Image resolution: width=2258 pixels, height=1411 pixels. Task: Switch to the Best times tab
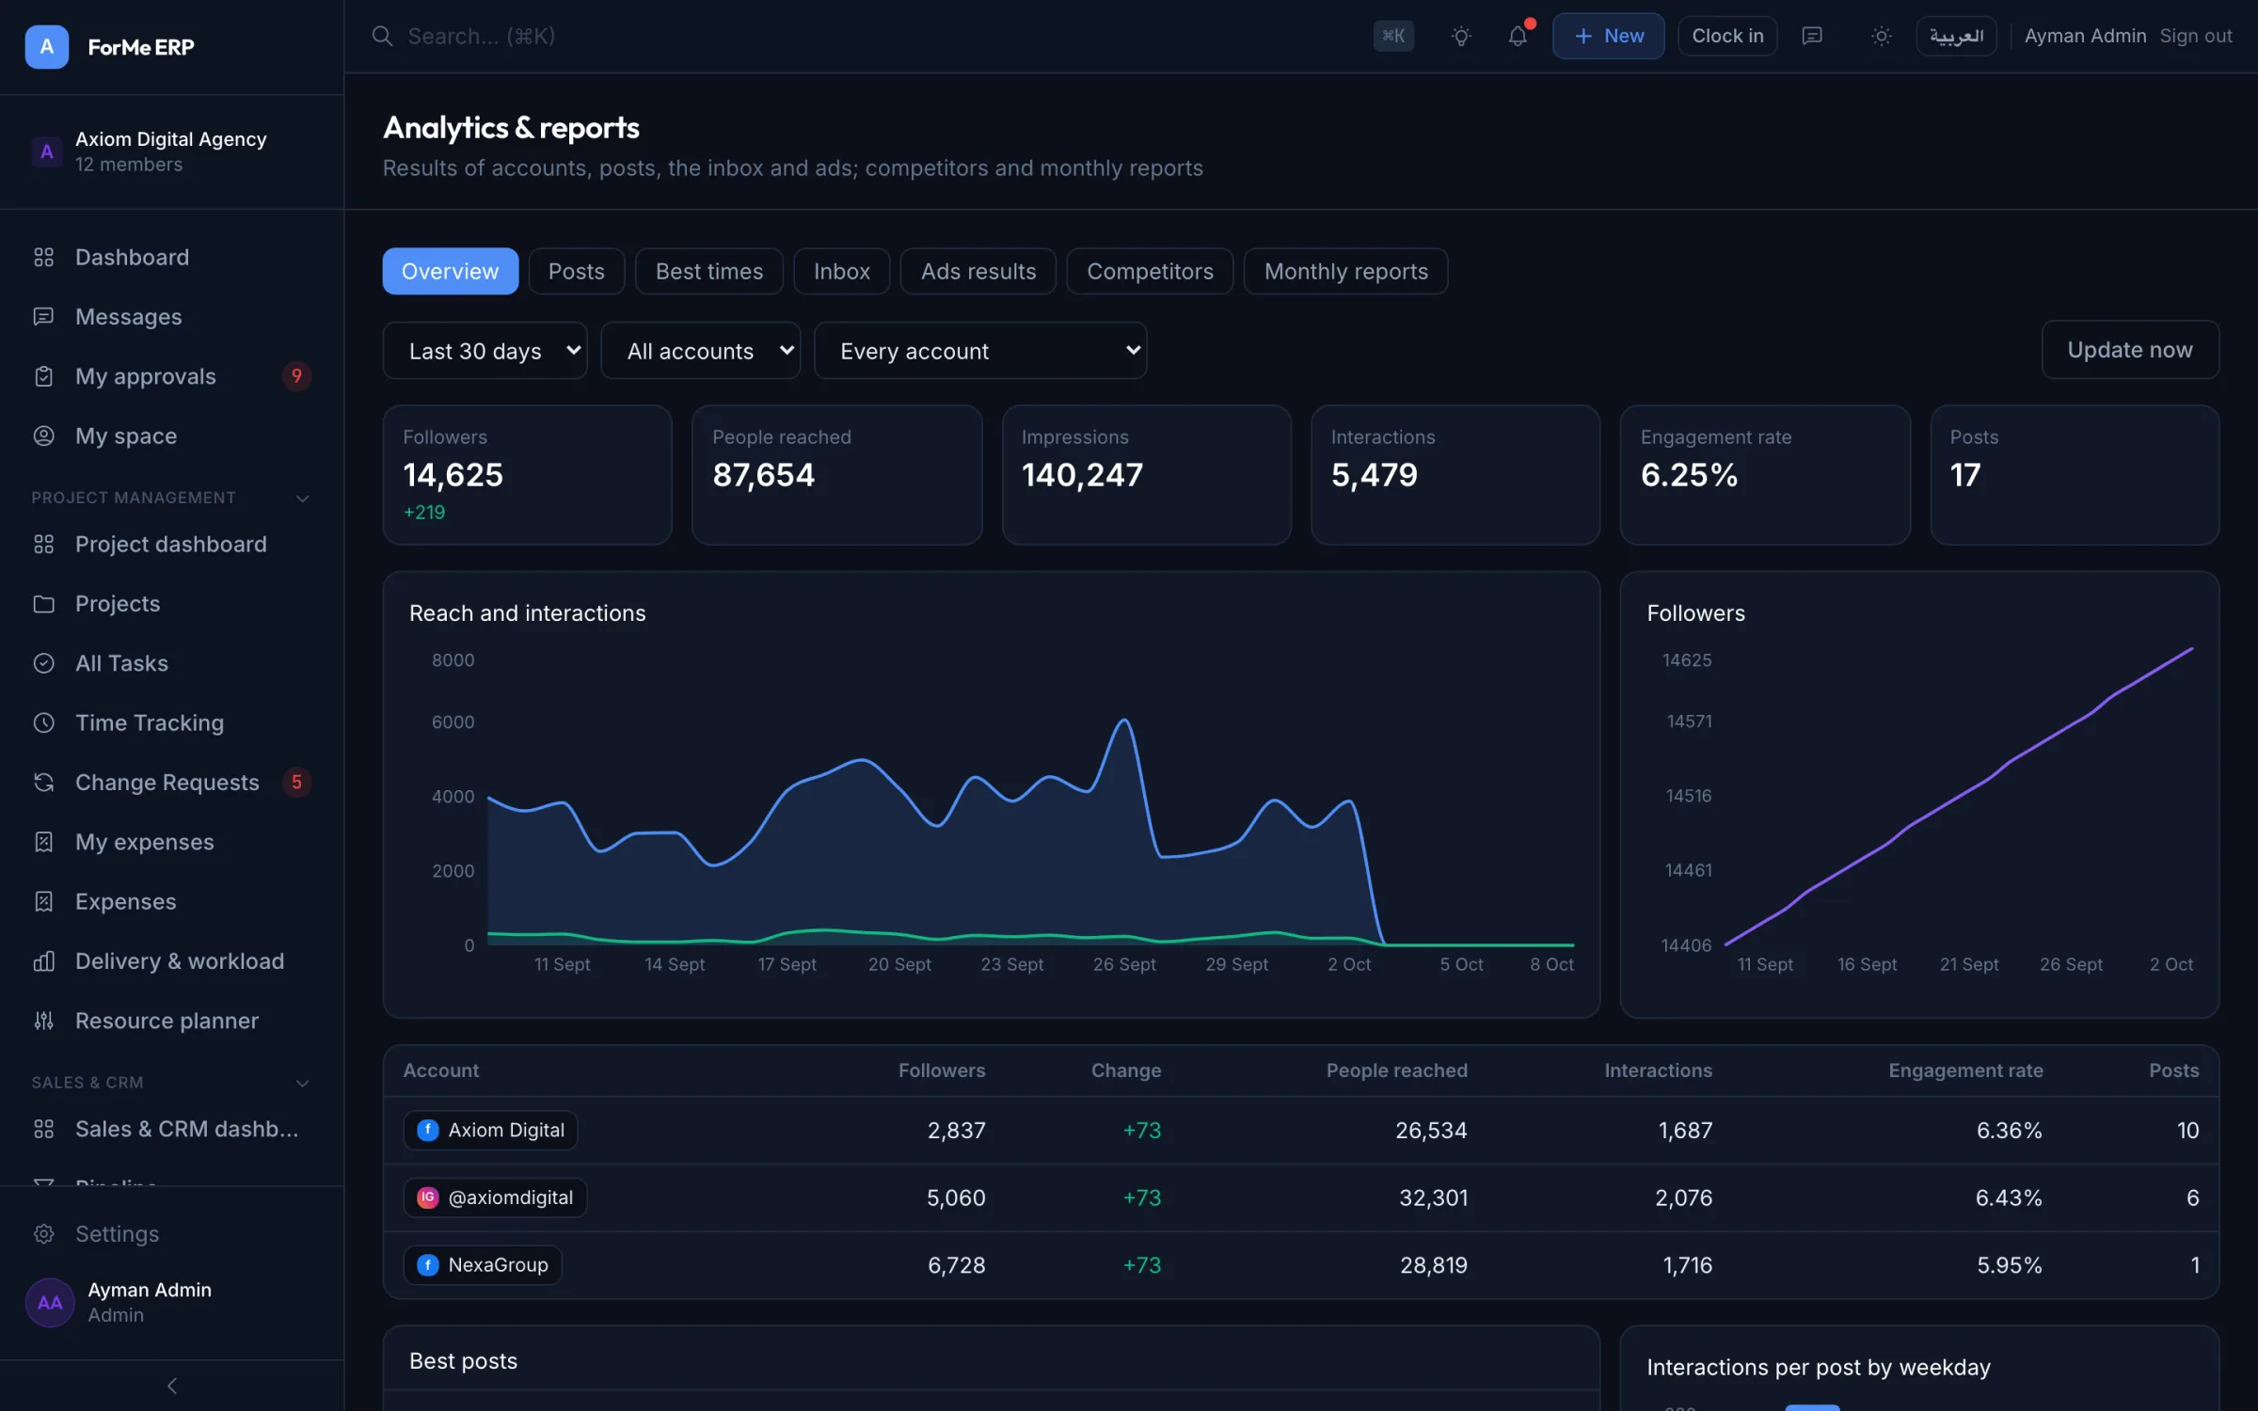pos(708,271)
